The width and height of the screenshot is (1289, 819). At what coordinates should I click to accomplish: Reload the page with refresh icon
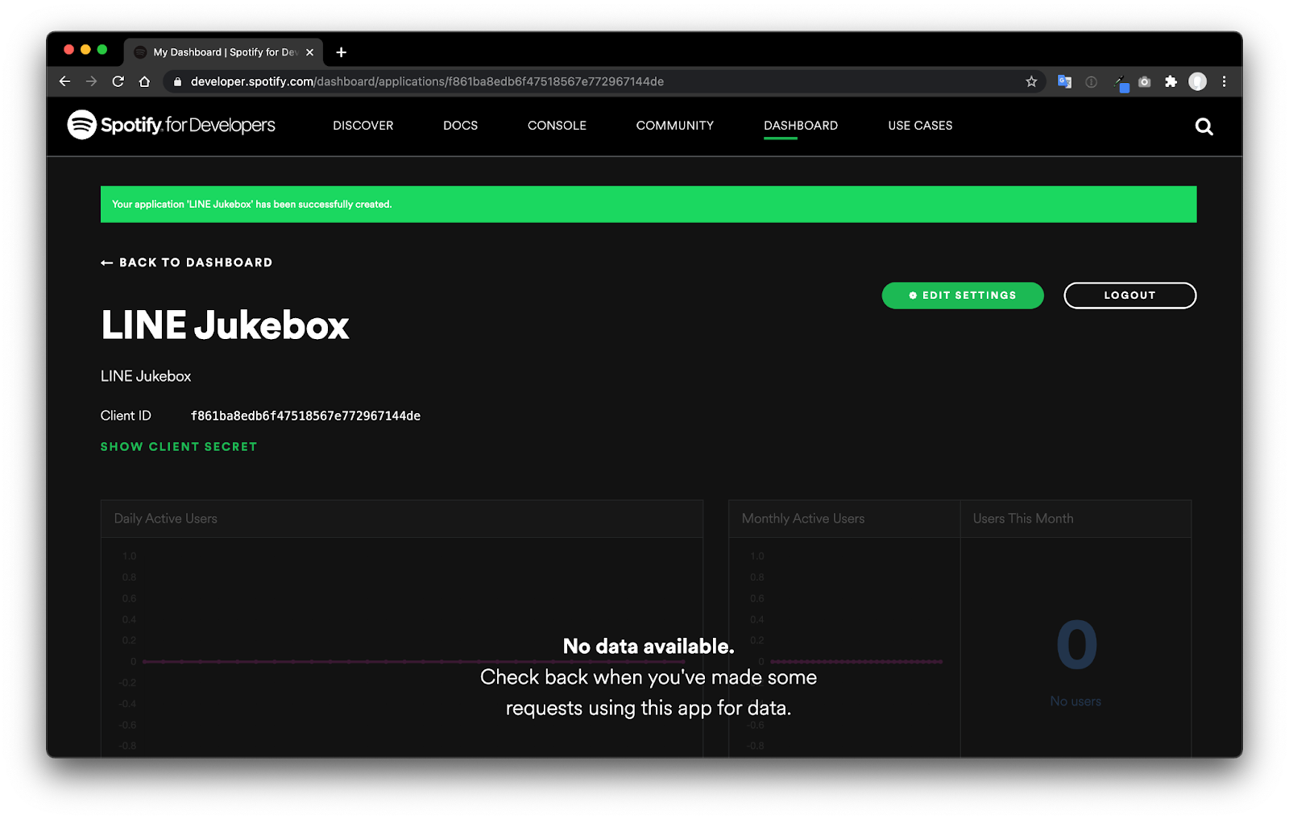point(118,81)
